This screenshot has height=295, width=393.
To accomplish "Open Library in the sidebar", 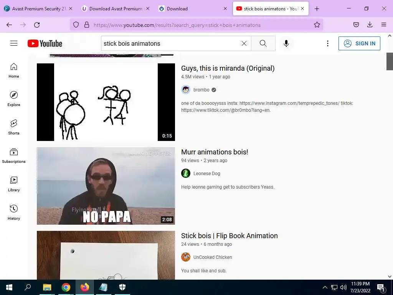I will (x=14, y=184).
